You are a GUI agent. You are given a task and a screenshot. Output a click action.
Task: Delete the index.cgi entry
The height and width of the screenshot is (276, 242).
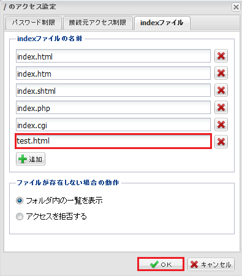pos(221,125)
